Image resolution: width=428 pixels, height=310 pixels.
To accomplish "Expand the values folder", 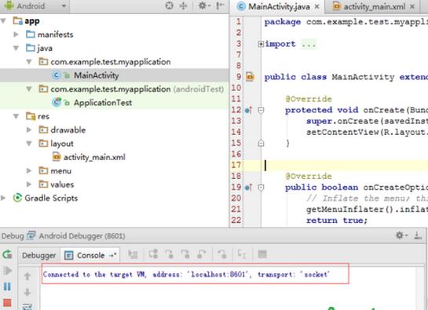I will [29, 184].
